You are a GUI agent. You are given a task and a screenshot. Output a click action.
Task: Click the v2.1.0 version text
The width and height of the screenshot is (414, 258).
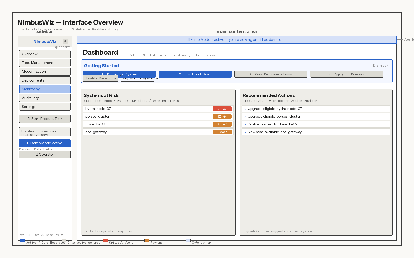coord(26,235)
